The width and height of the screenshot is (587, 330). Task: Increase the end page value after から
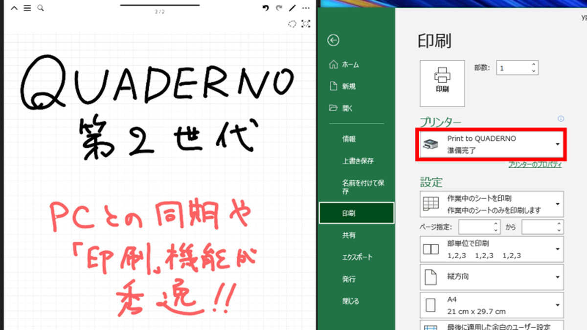[x=559, y=224]
